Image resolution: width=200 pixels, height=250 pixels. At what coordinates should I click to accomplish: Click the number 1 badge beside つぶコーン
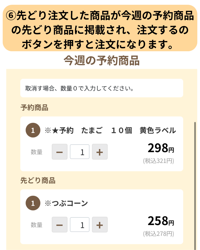click(33, 203)
